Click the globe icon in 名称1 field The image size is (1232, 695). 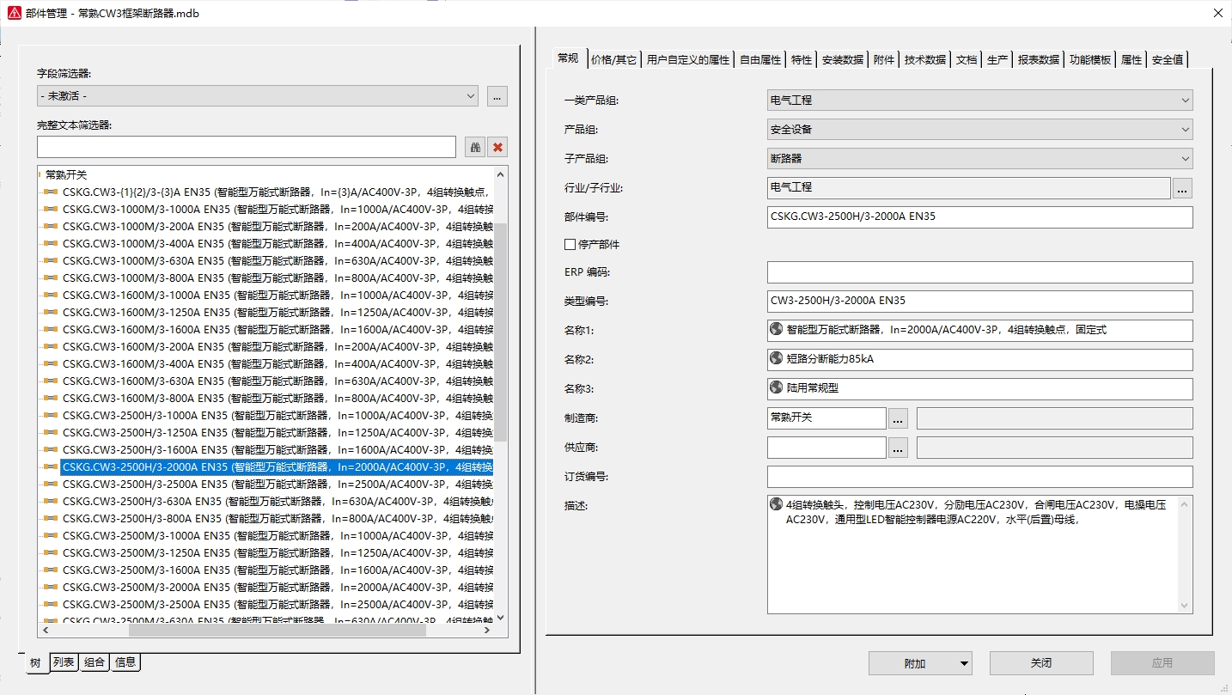click(777, 329)
